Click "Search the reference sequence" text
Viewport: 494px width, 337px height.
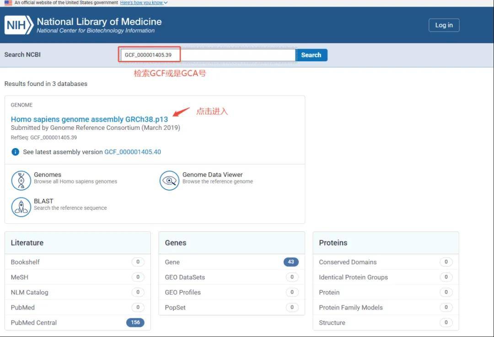point(70,208)
